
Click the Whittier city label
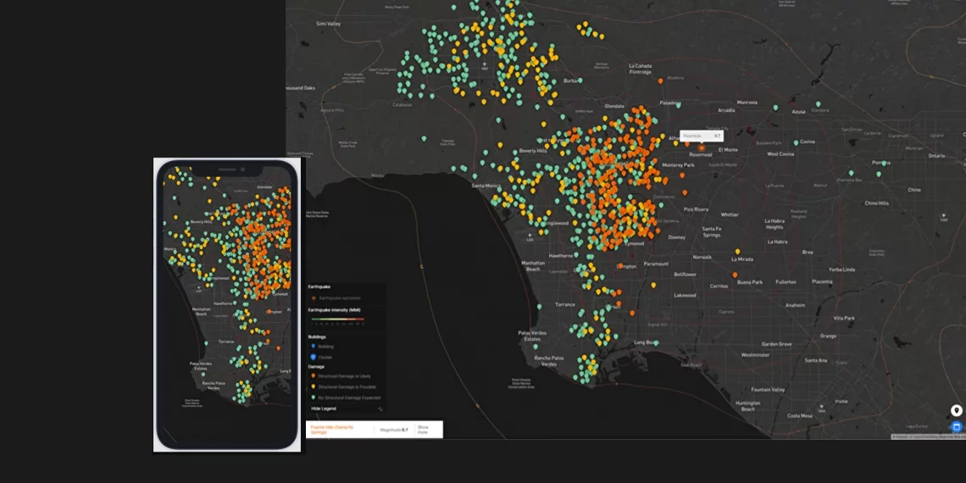coord(730,215)
